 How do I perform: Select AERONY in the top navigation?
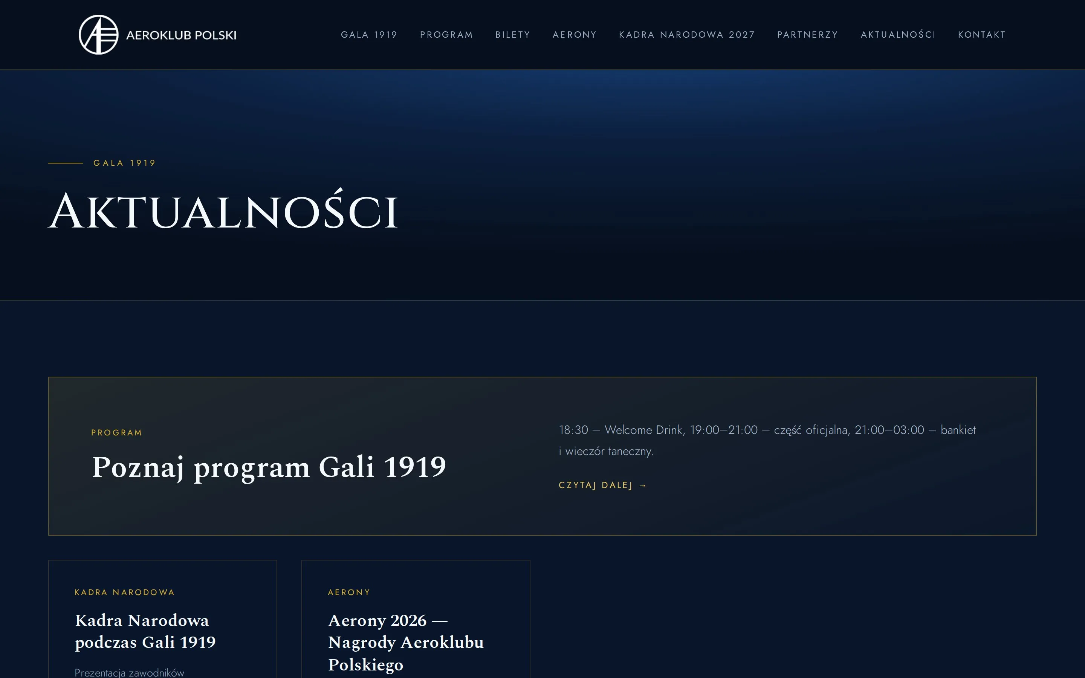574,35
